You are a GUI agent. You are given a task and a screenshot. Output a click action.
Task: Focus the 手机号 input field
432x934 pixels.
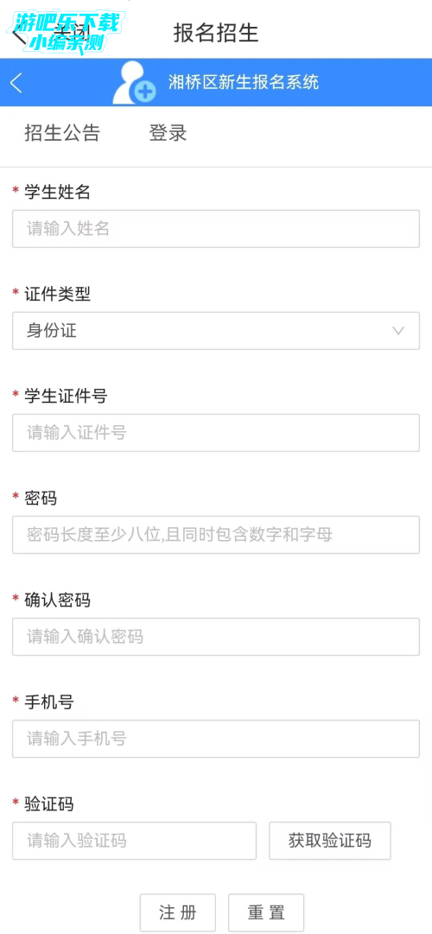tap(216, 739)
